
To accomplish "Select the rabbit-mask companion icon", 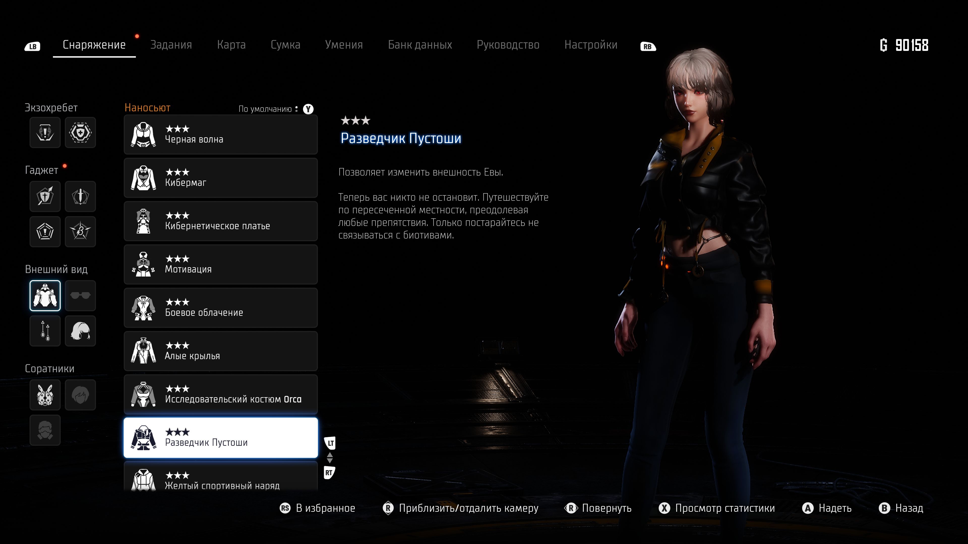I will tap(45, 395).
